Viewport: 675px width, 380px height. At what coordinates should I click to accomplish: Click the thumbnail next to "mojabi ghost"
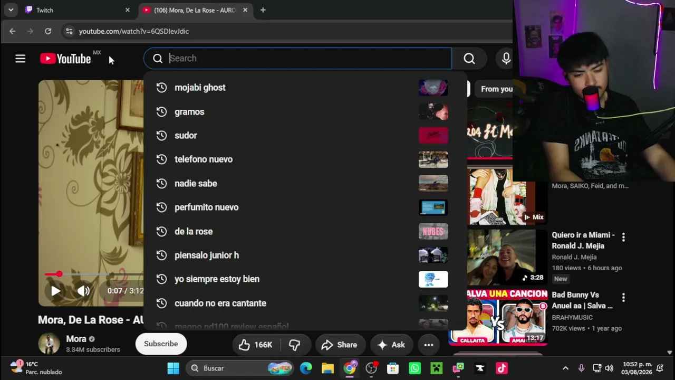(x=433, y=88)
